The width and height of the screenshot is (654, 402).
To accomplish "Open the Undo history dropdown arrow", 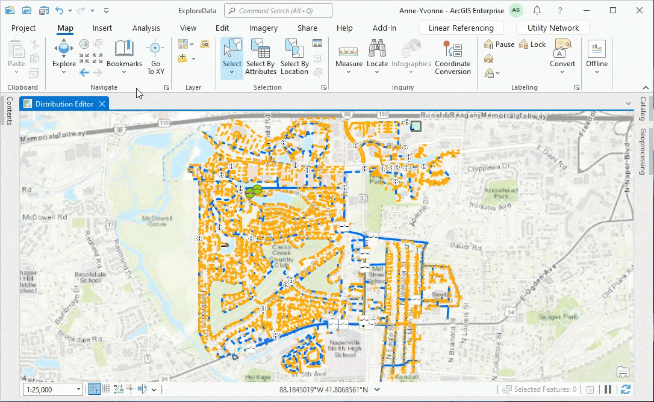I will tap(70, 10).
